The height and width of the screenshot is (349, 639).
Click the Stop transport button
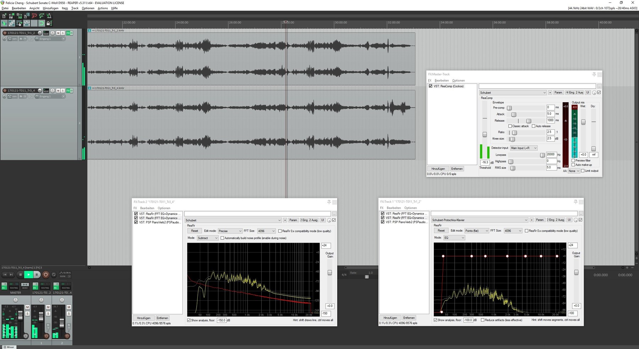21,275
